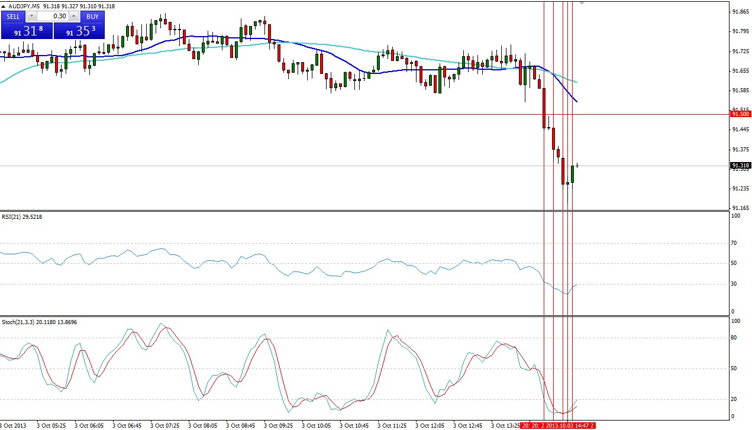Click the AUDJPY,M5 chart title
Image resolution: width=752 pixels, height=430 pixels.
click(x=24, y=6)
